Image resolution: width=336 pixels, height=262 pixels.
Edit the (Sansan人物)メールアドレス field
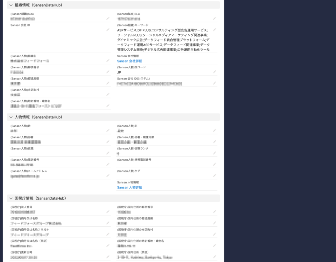108,176
